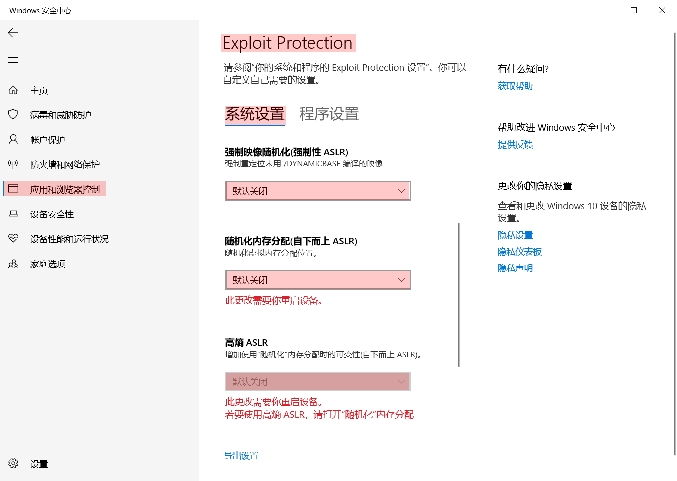The image size is (677, 481).
Task: Open the 高熵 ASLR dropdown
Action: (318, 381)
